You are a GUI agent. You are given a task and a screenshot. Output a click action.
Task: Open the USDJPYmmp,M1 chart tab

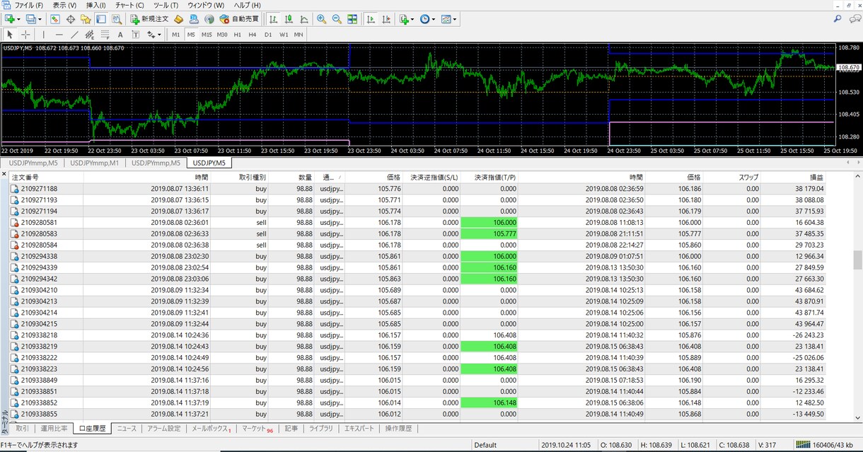tap(94, 163)
